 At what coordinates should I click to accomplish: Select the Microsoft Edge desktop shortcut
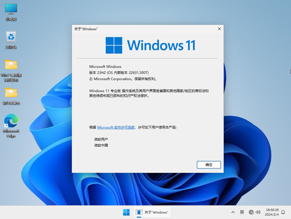(11, 126)
